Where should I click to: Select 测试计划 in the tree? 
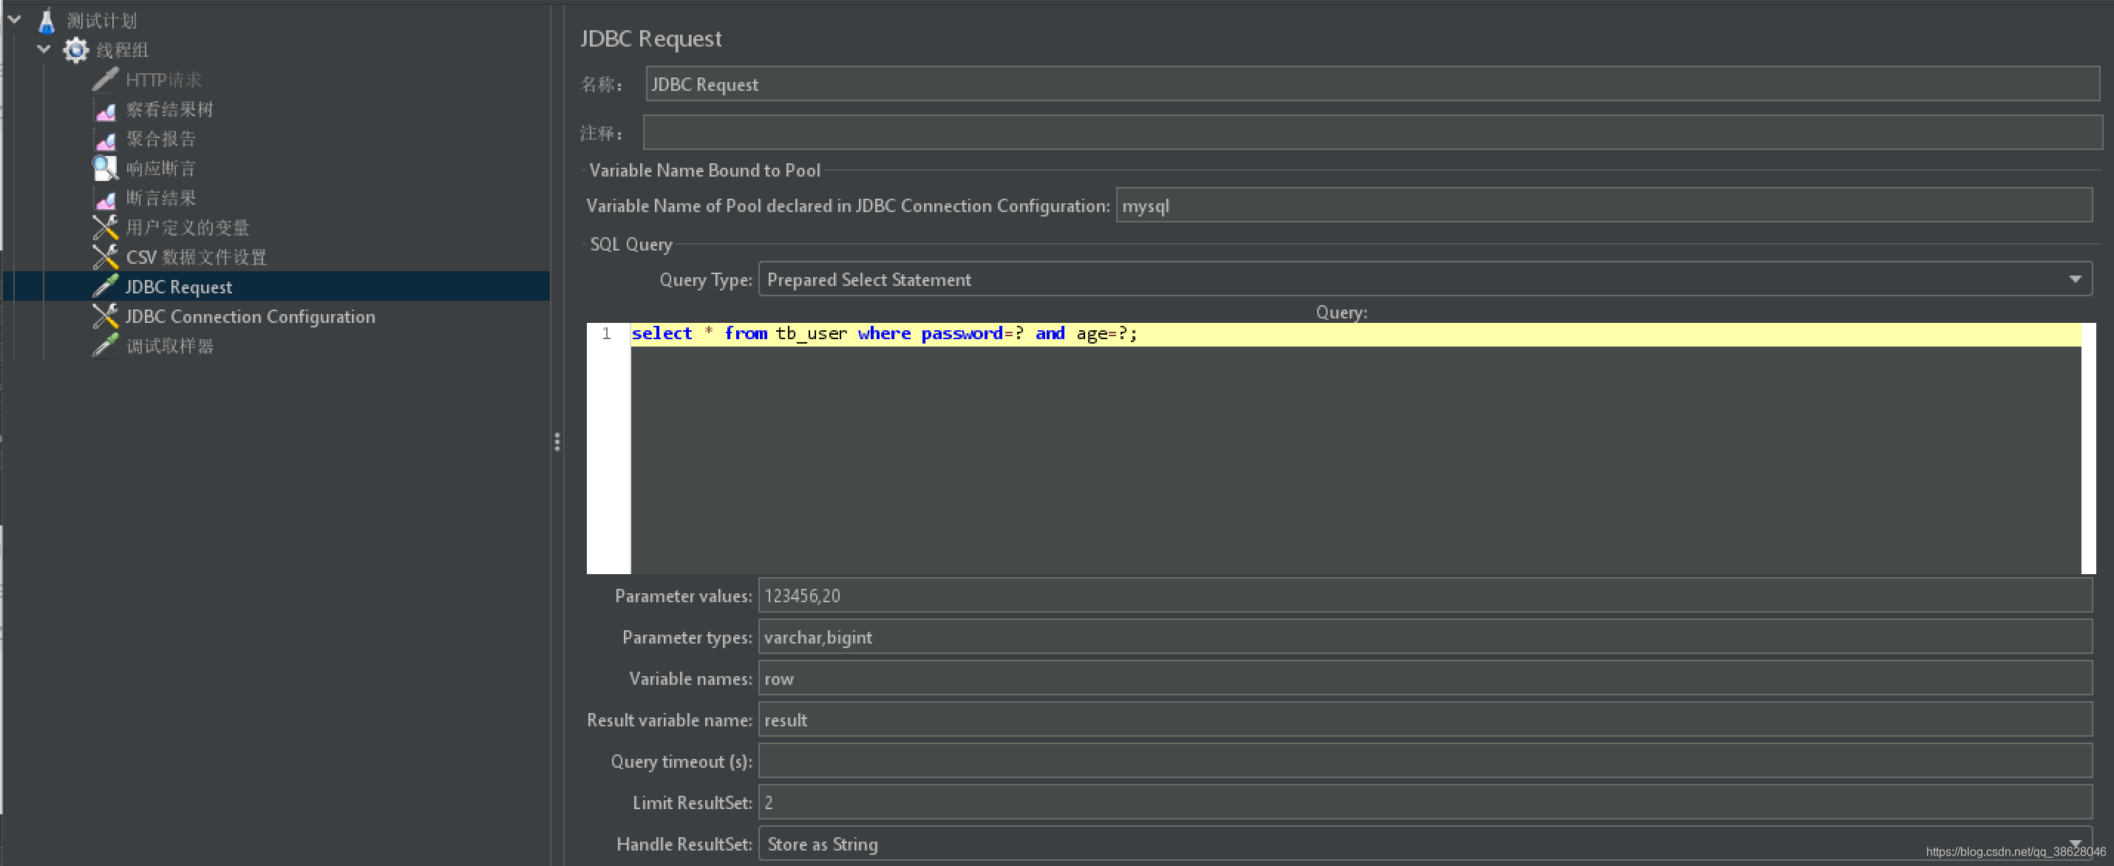[102, 21]
